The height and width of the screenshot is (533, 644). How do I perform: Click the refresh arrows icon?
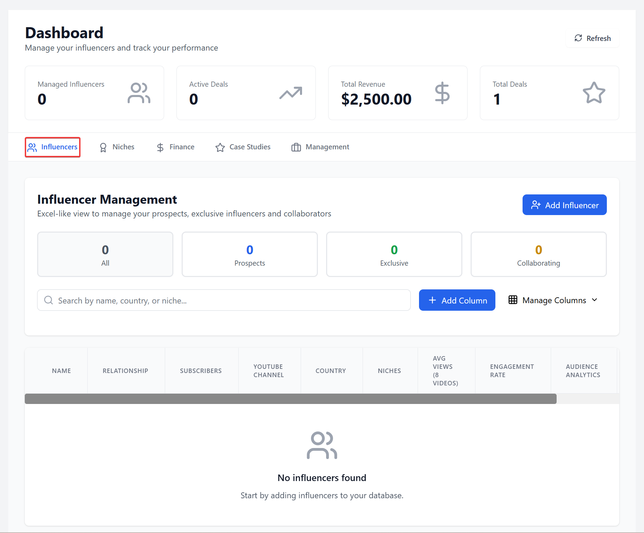coord(578,38)
